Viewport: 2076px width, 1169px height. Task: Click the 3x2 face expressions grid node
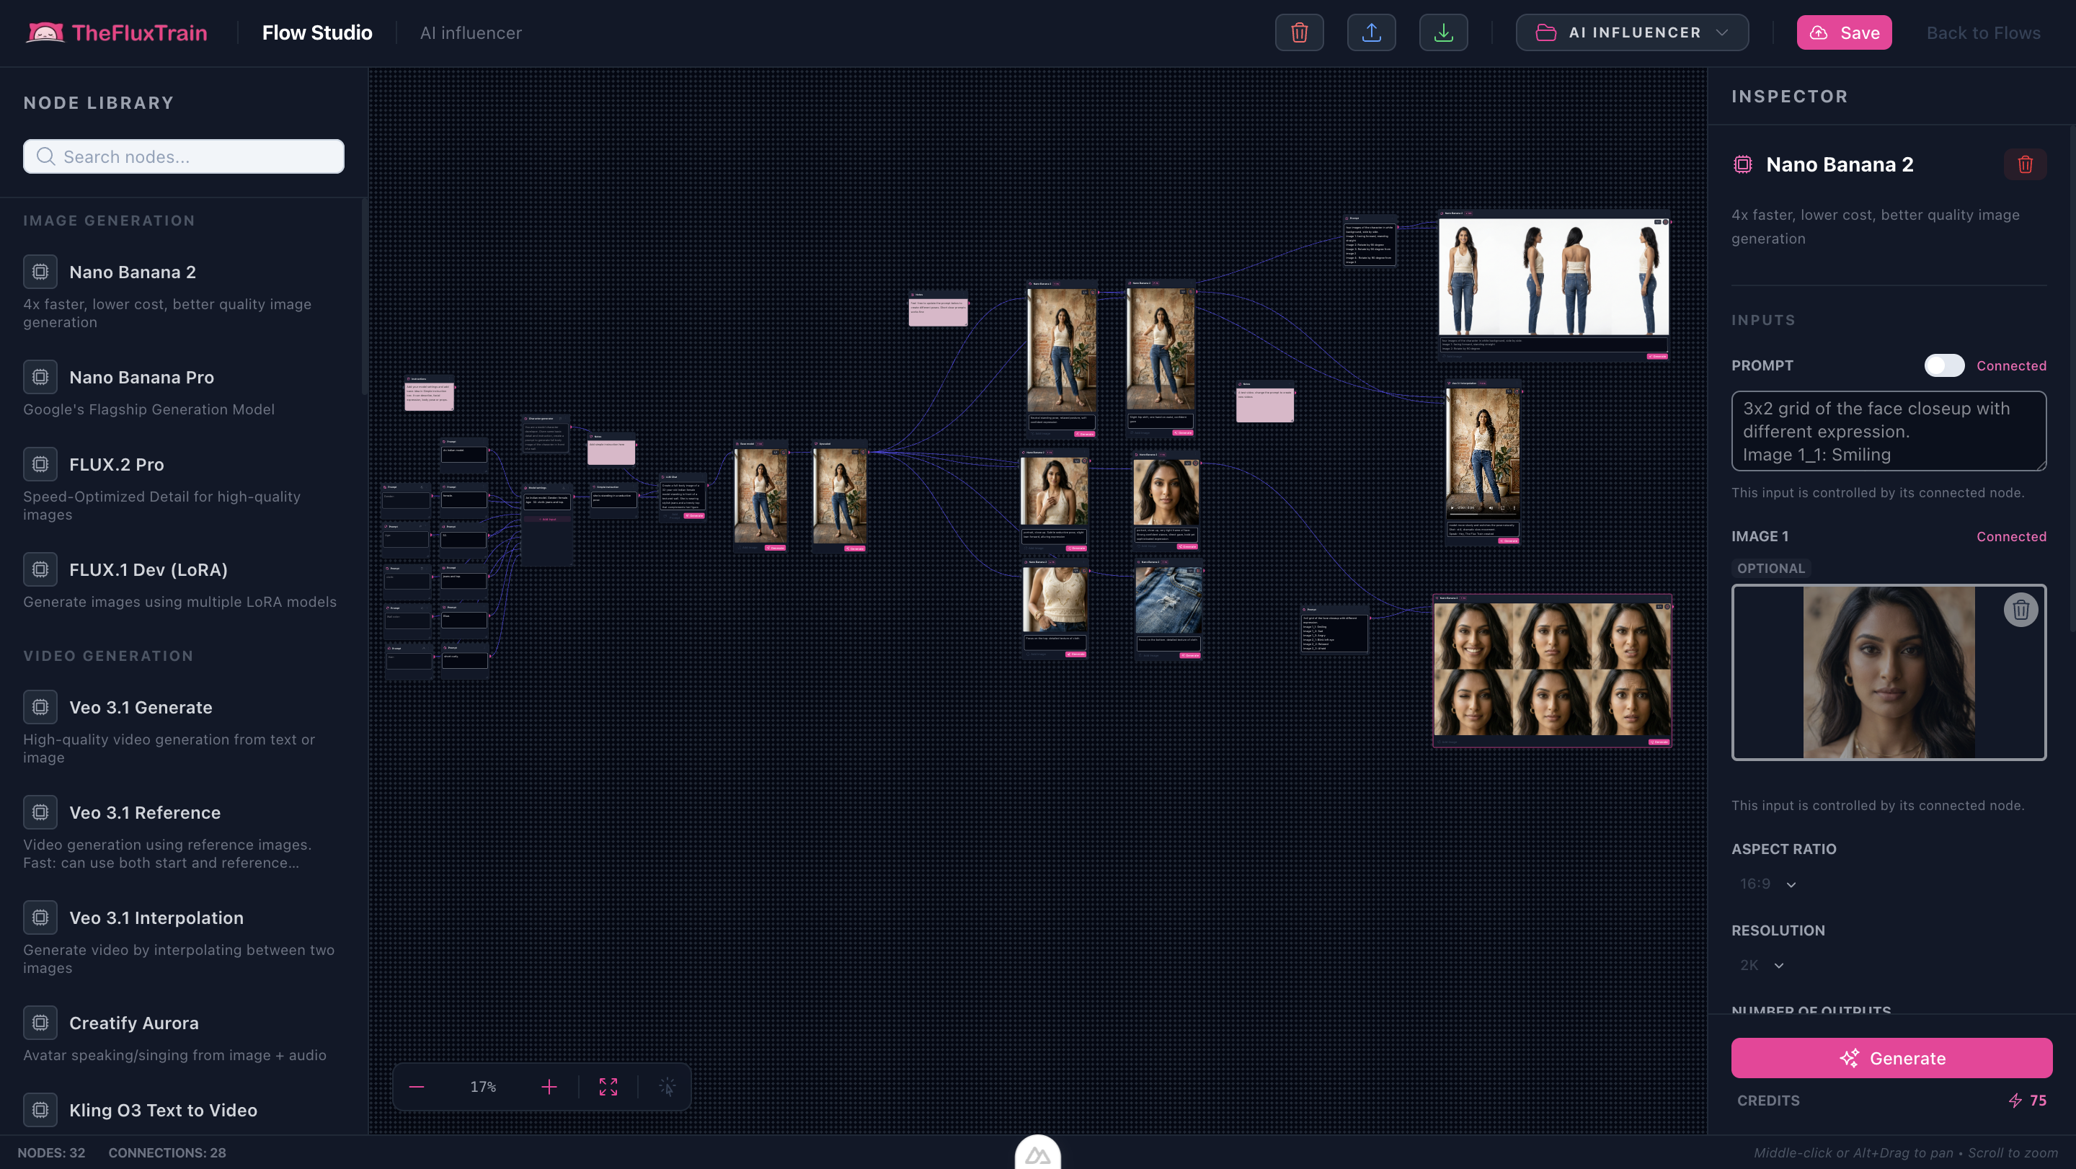point(1552,669)
